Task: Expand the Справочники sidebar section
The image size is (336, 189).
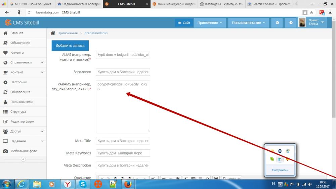Action: point(23,62)
